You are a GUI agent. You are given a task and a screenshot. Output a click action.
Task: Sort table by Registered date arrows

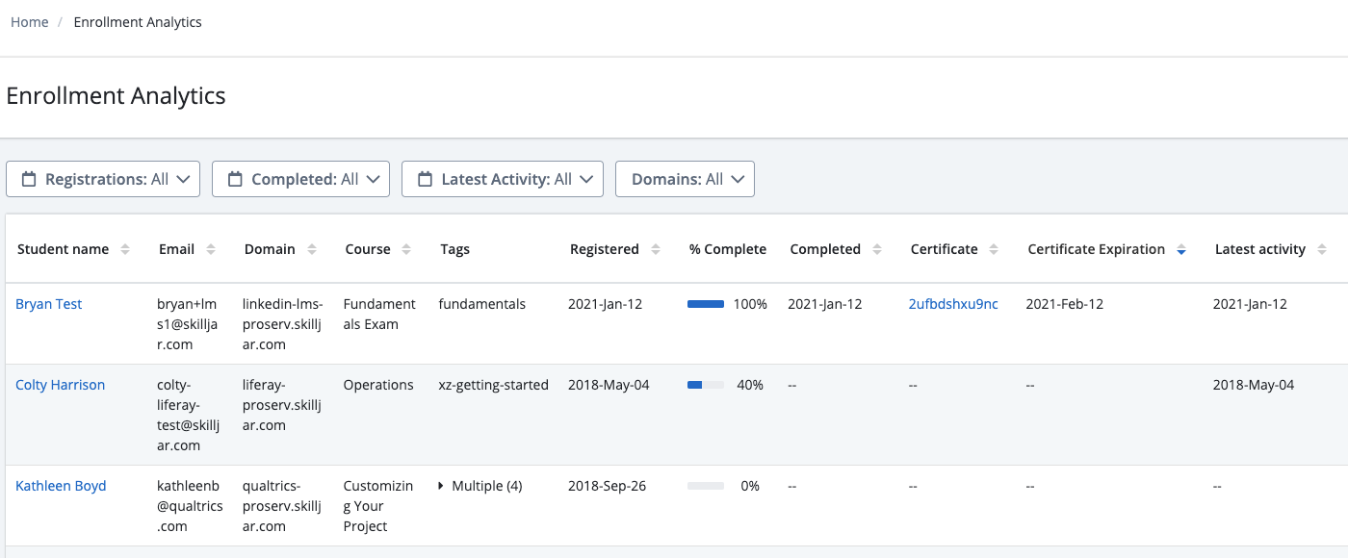pyautogui.click(x=656, y=249)
